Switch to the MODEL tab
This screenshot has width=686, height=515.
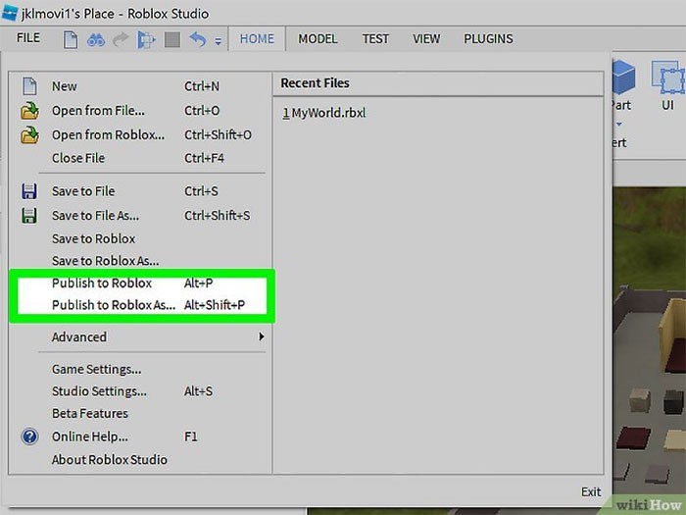click(x=318, y=39)
